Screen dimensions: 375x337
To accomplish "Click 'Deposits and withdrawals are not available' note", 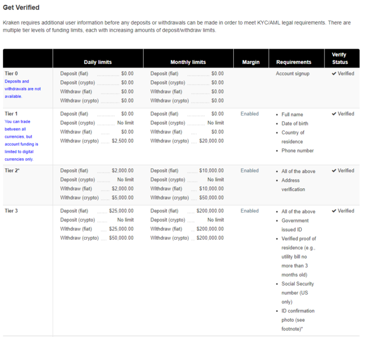I will pos(23,88).
